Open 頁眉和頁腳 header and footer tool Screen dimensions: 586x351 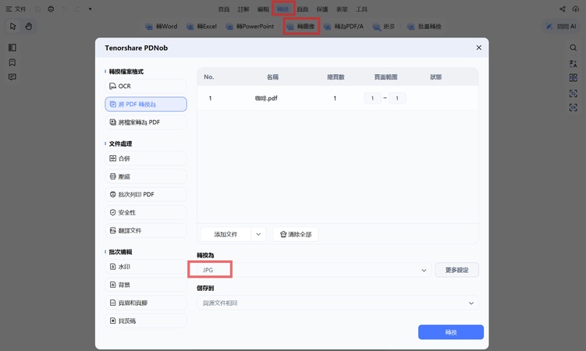click(146, 303)
